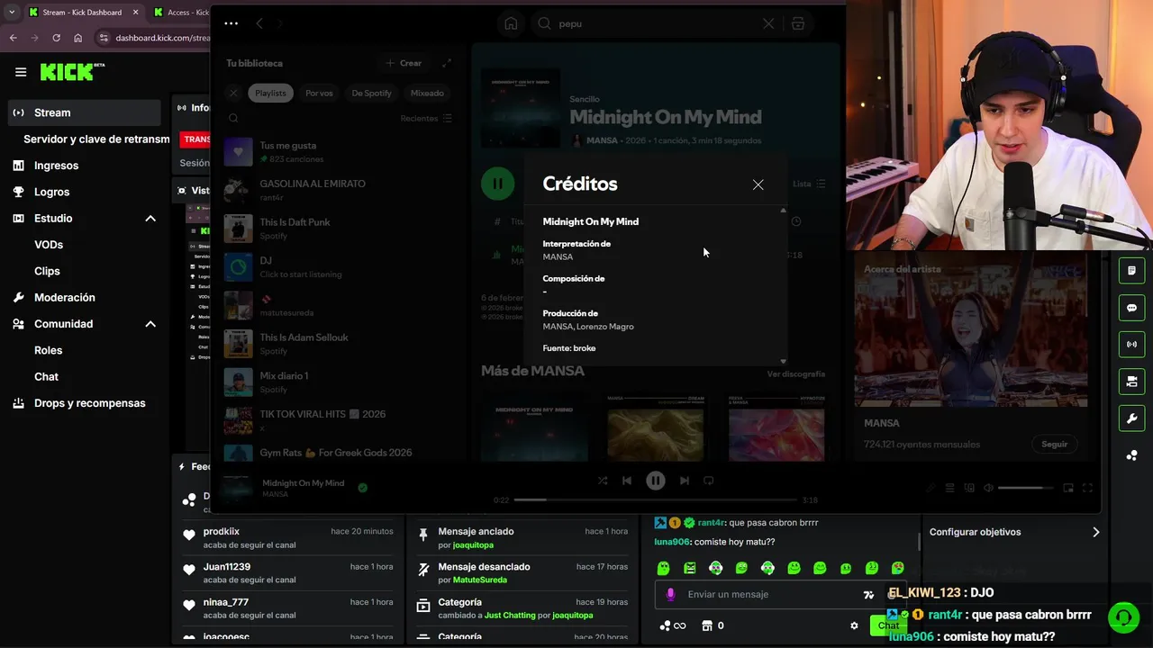This screenshot has width=1153, height=648.
Task: Open 'This Is Daft Punk' playlist
Action: 339,229
